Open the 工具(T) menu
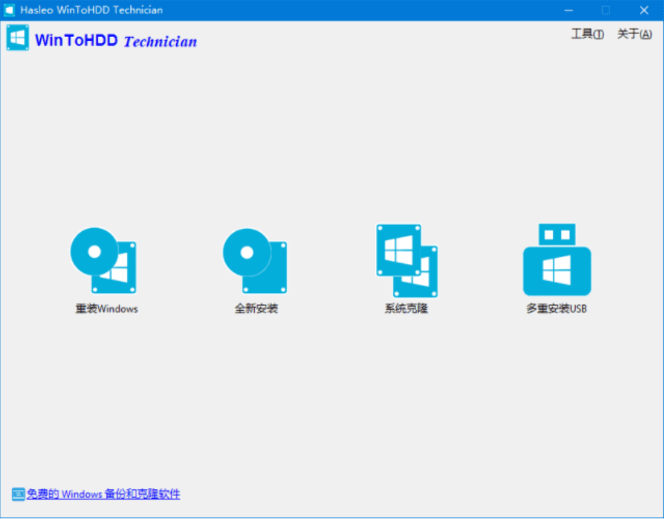Viewport: 664px width, 519px height. click(586, 35)
